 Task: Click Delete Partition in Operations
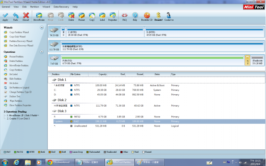16,61
